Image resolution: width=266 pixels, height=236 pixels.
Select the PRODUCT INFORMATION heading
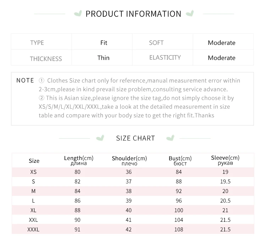[133, 14]
